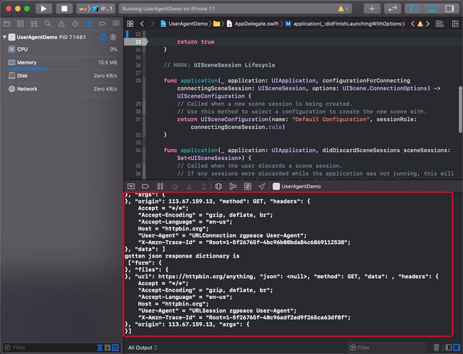This screenshot has height=354, width=463.
Task: Click the Step Into button
Action: 190,186
